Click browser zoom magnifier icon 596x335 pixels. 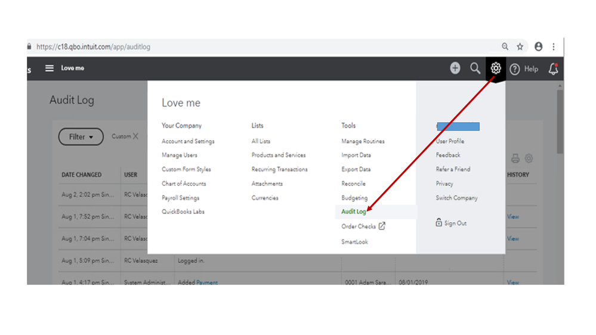tap(505, 46)
